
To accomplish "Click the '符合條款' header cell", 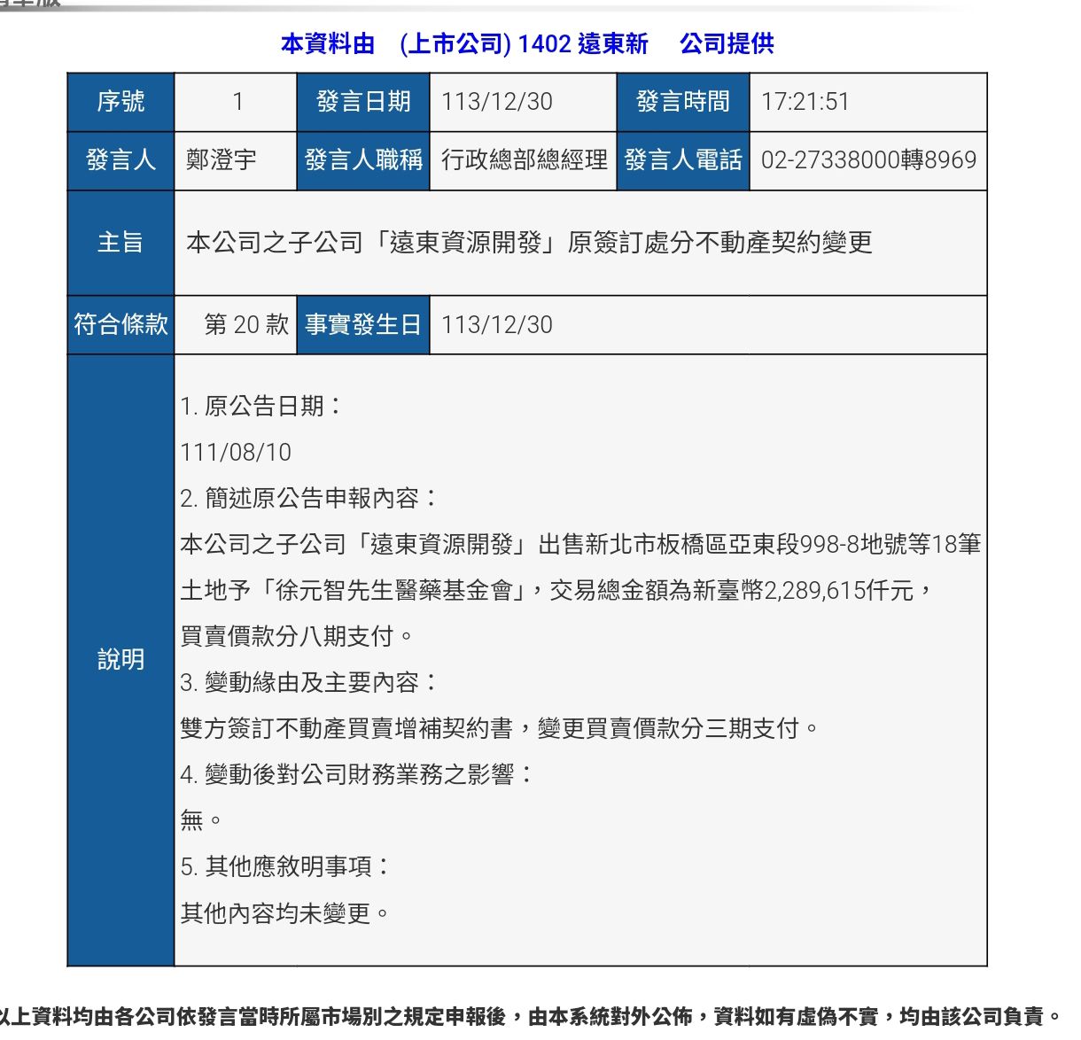I will click(121, 325).
